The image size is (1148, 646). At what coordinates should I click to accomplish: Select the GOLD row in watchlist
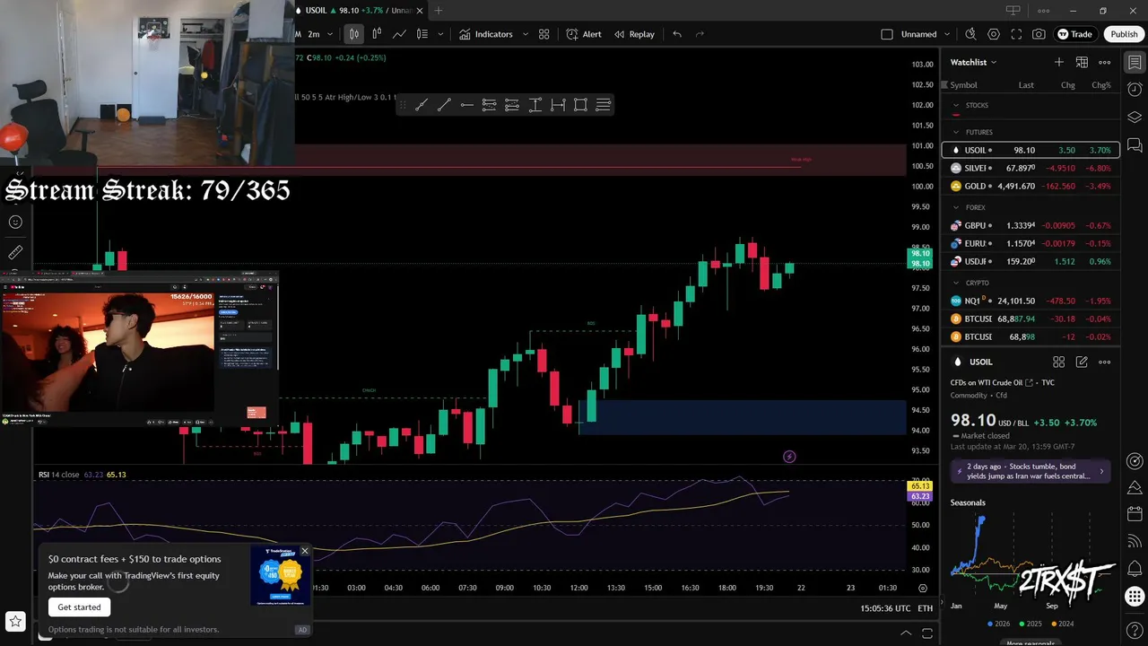point(1031,186)
